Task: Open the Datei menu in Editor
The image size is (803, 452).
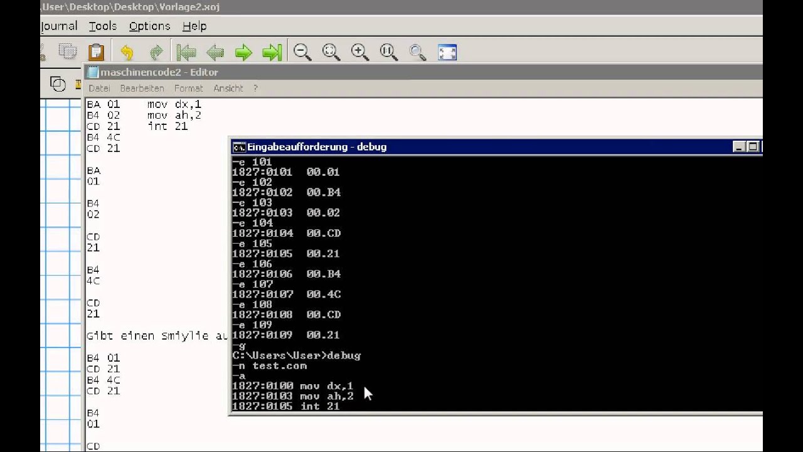Action: (99, 89)
